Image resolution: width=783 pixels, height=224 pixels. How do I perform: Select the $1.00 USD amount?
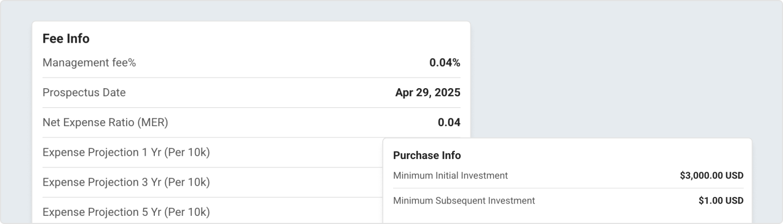721,201
